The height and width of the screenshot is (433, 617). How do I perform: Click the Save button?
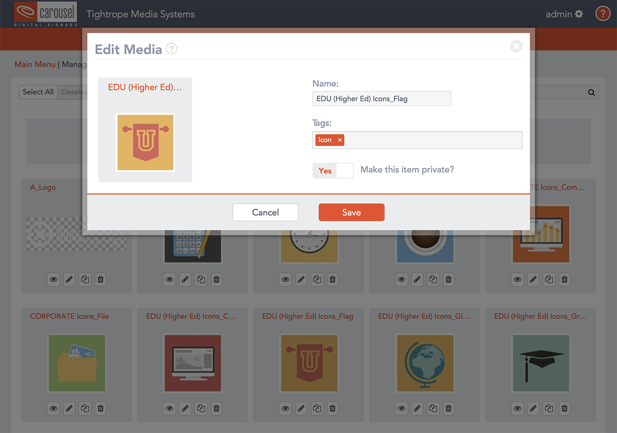(x=351, y=212)
